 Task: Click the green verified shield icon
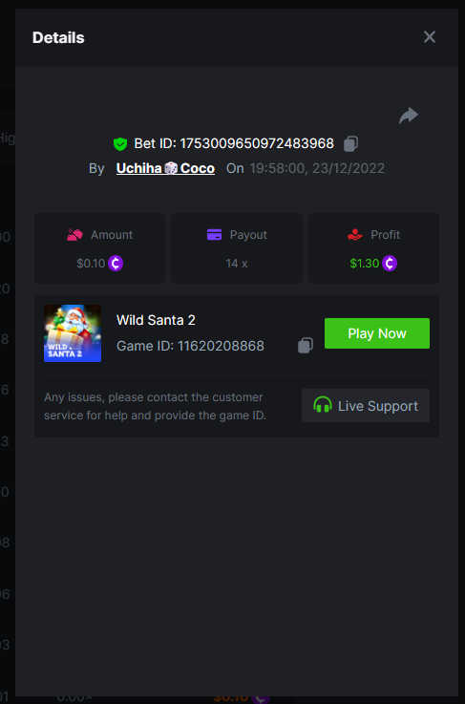pyautogui.click(x=120, y=144)
